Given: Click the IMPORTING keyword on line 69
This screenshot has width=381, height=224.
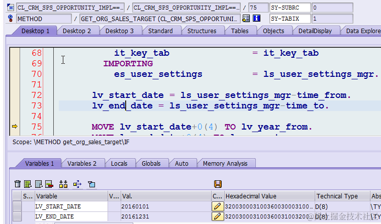Looking at the screenshot, I should tap(128, 64).
